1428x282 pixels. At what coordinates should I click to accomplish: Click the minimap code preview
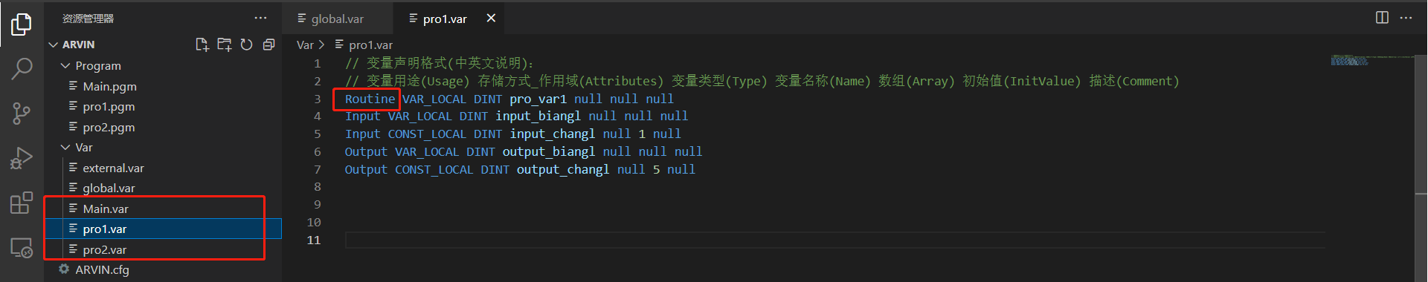pyautogui.click(x=1349, y=60)
